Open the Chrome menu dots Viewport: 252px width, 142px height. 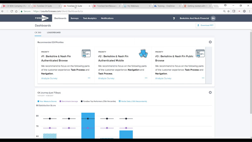[x=249, y=11]
